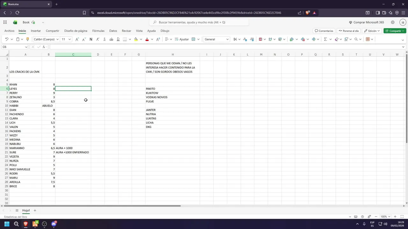The width and height of the screenshot is (408, 229).
Task: Toggle bold (N) formatting
Action: point(91,39)
